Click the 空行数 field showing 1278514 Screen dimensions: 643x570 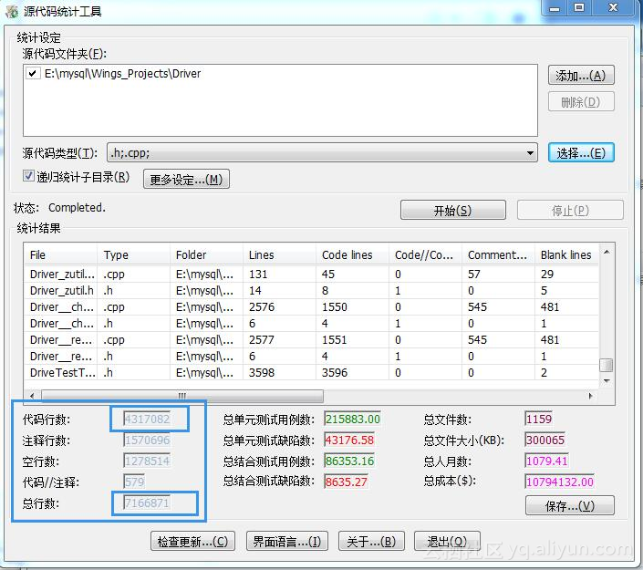(x=147, y=461)
